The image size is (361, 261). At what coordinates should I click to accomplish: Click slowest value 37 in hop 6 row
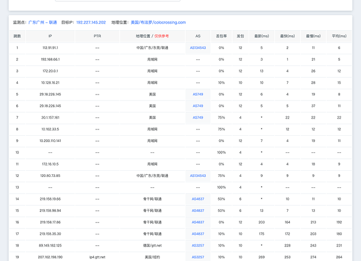pos(313,106)
